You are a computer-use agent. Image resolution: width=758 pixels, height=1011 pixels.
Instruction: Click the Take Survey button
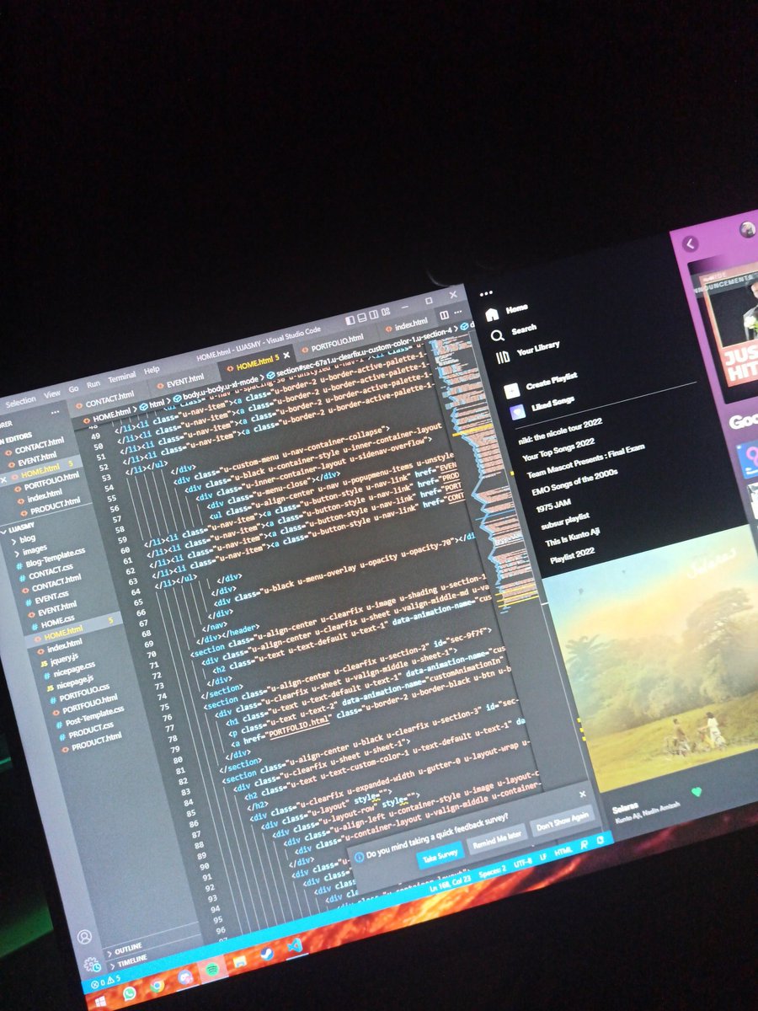[x=440, y=854]
